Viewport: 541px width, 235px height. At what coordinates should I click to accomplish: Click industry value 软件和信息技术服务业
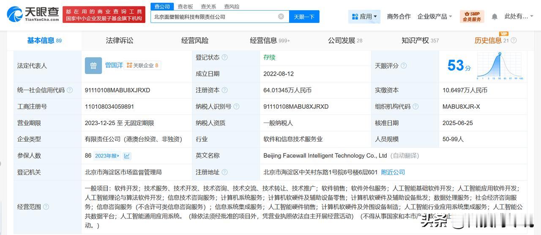click(x=293, y=139)
